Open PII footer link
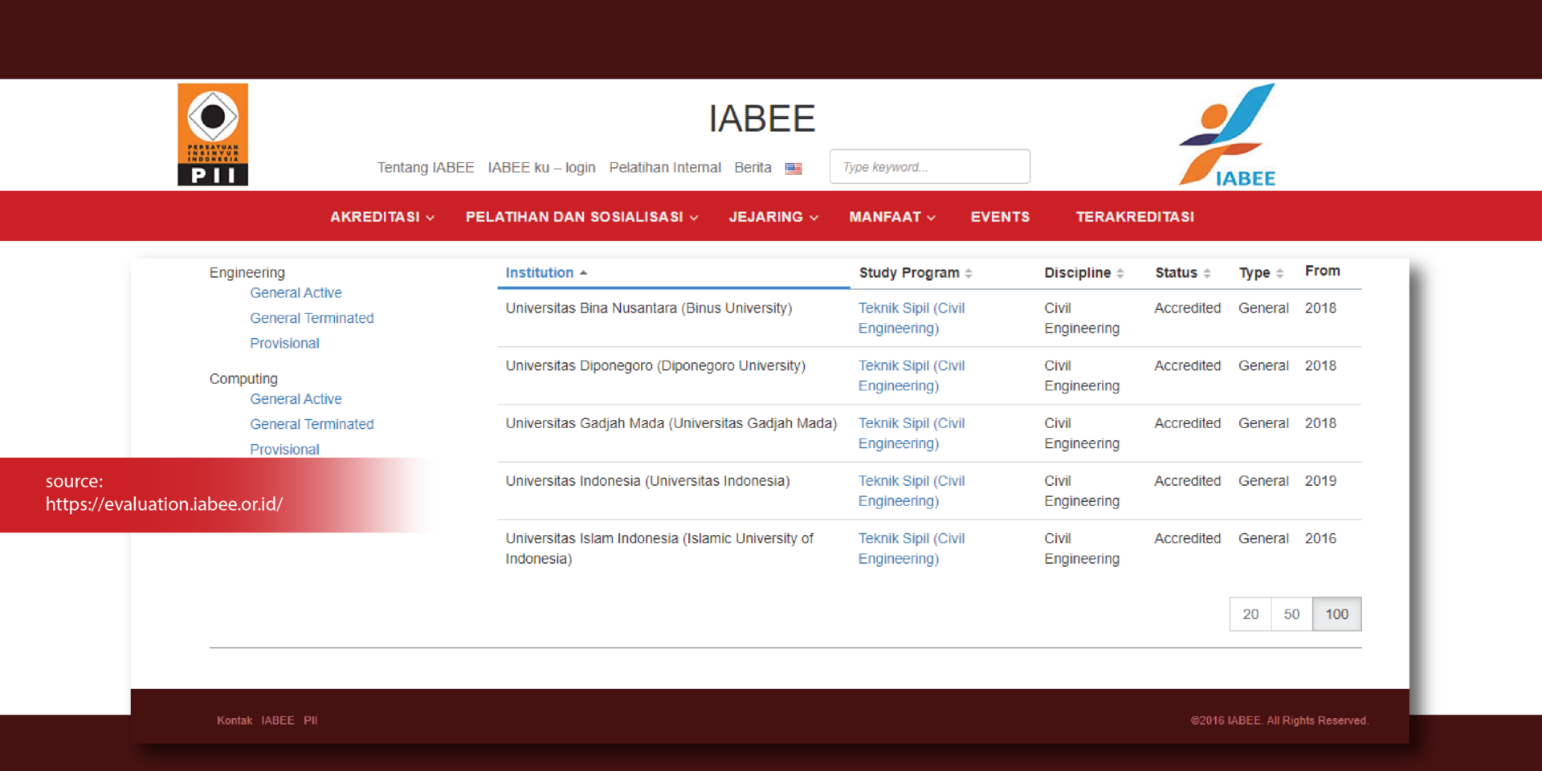Viewport: 1542px width, 771px height. [x=311, y=720]
